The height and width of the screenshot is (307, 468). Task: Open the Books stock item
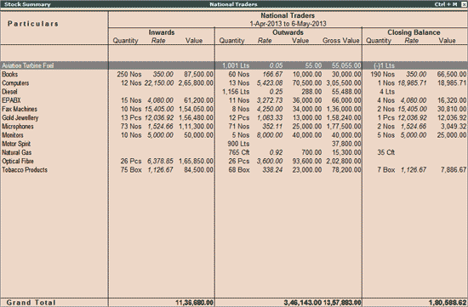pos(10,74)
